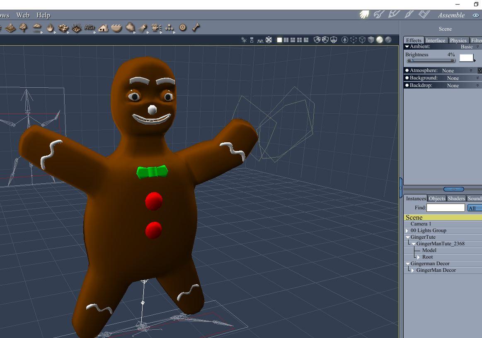This screenshot has height=338, width=482.
Task: Click the panel divider handle
Action: [x=454, y=189]
